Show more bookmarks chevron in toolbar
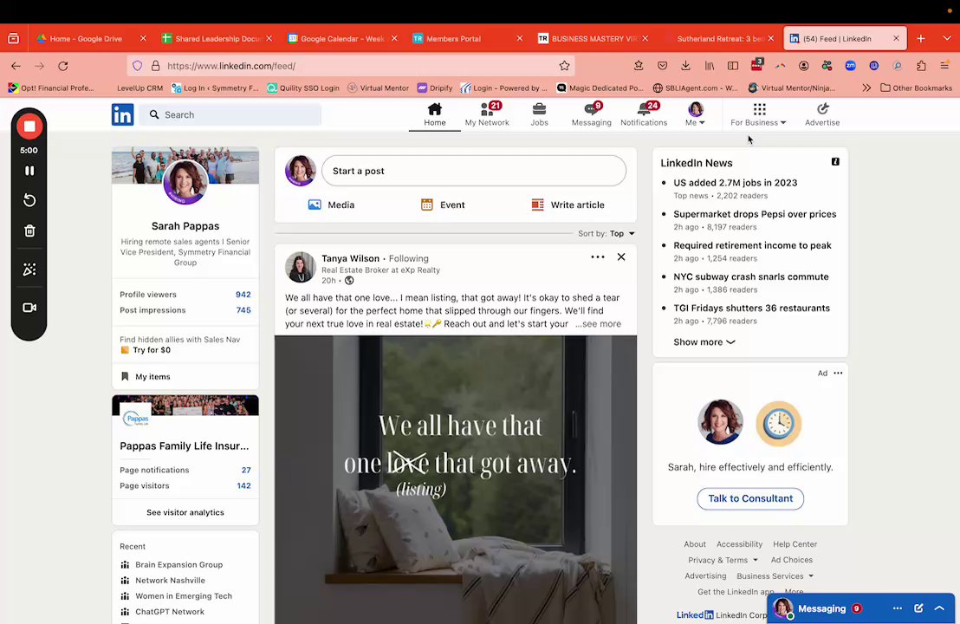The width and height of the screenshot is (960, 624). pyautogui.click(x=866, y=88)
